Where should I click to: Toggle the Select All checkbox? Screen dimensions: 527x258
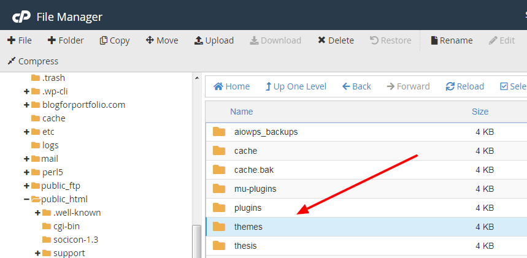point(504,86)
